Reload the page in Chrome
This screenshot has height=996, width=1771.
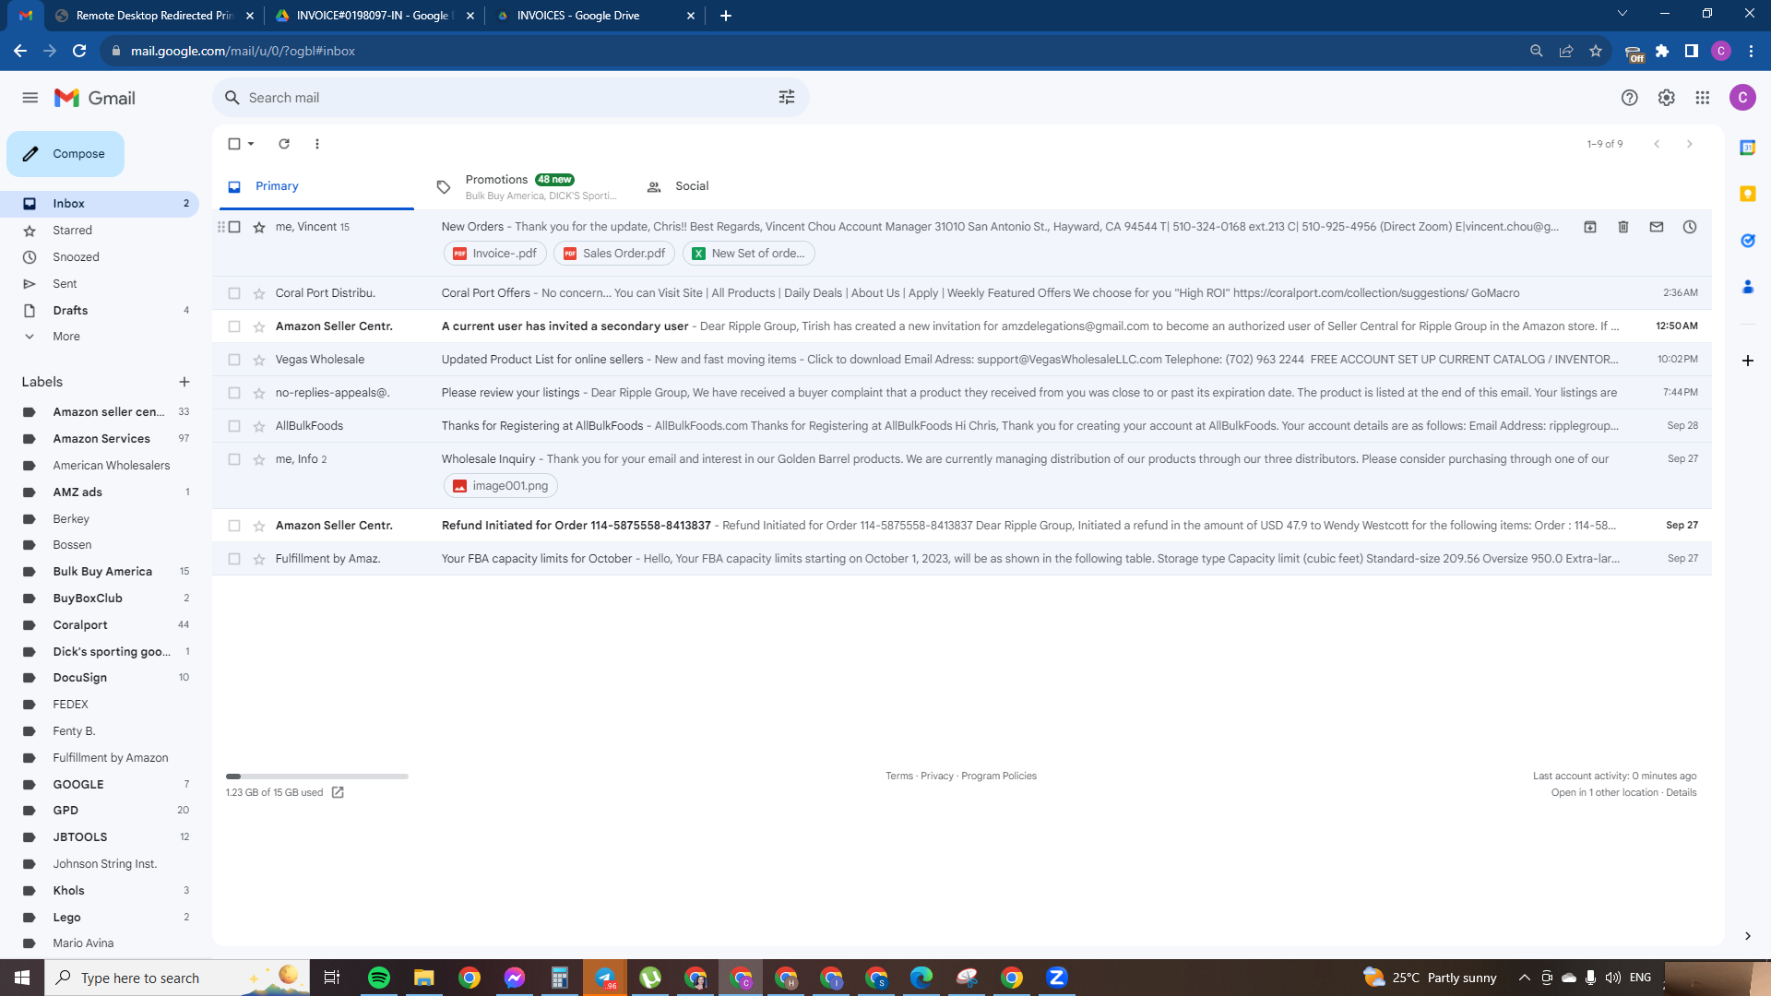pos(79,51)
